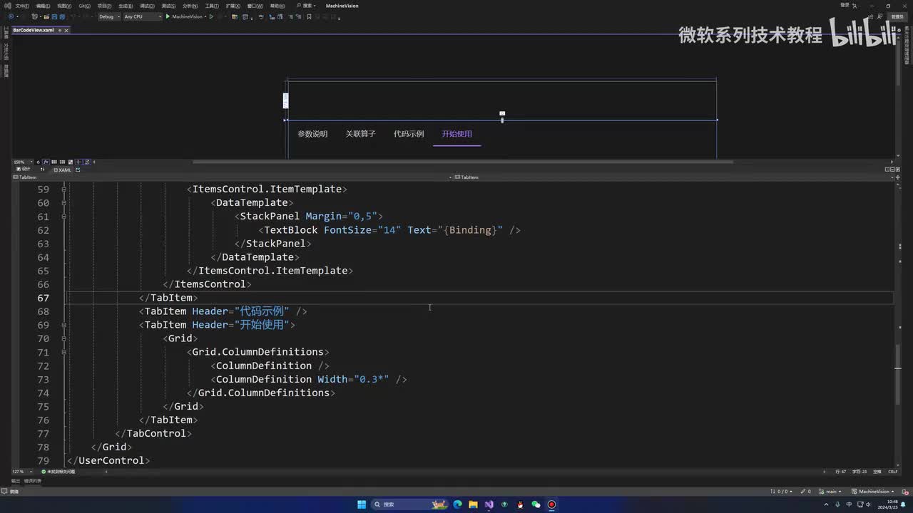Screen dimensions: 913x513
Task: Open the 编辑 menu
Action: coord(43,6)
